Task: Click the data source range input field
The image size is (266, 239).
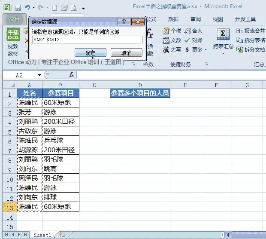Action: click(88, 40)
